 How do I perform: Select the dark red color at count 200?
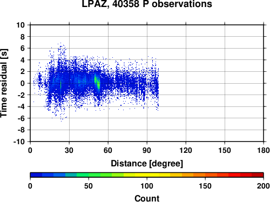258,174
